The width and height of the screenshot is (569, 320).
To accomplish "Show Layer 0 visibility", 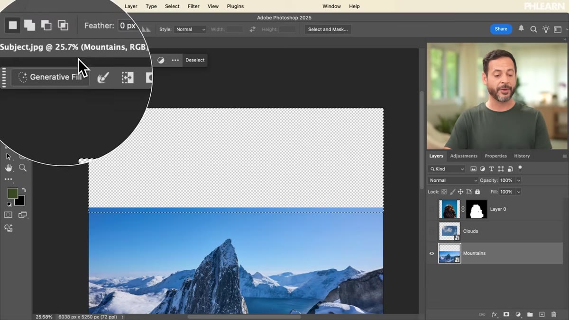I will pyautogui.click(x=431, y=209).
